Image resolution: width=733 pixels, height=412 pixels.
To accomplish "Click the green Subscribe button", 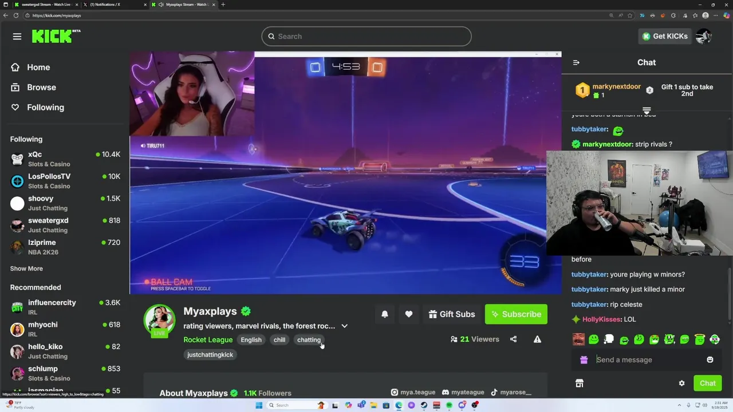I will click(516, 314).
